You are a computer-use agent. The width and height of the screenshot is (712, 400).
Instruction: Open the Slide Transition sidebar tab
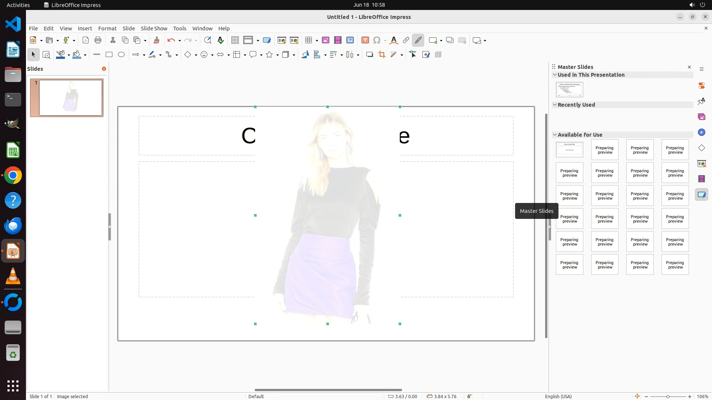(x=701, y=163)
